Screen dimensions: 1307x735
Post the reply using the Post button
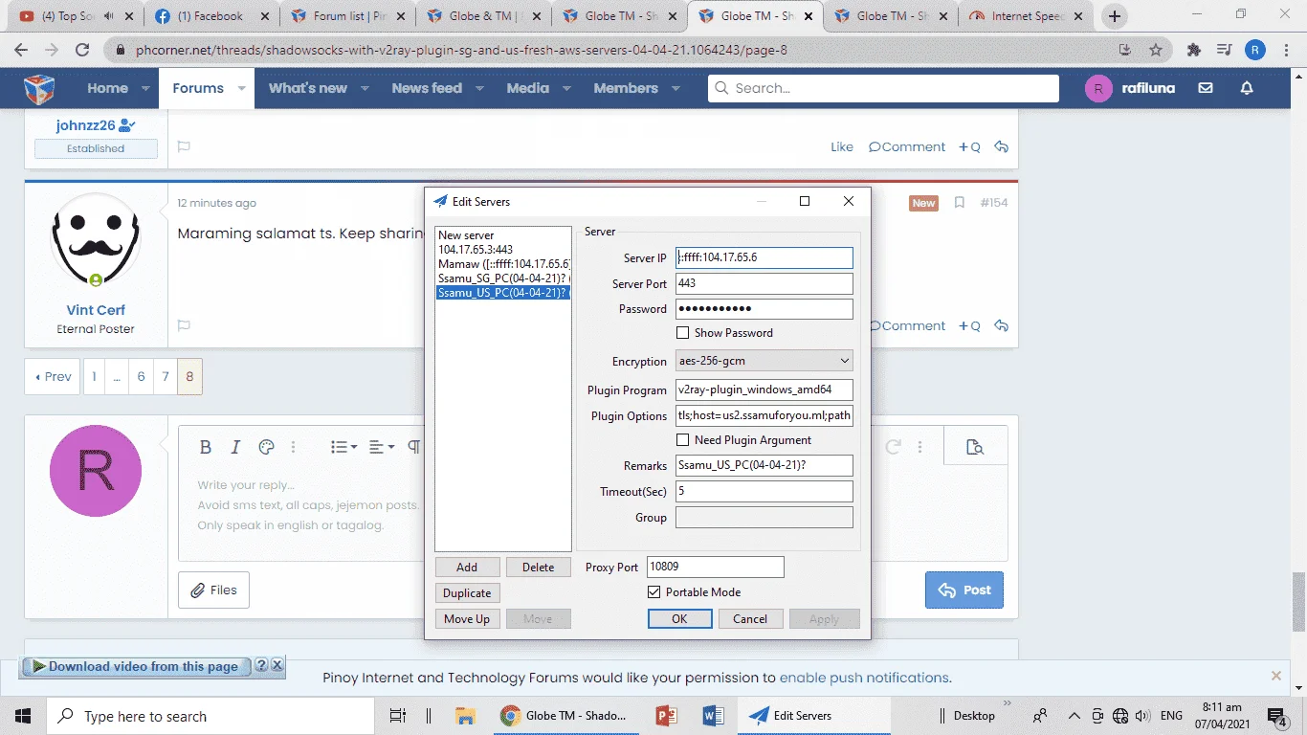click(x=964, y=590)
